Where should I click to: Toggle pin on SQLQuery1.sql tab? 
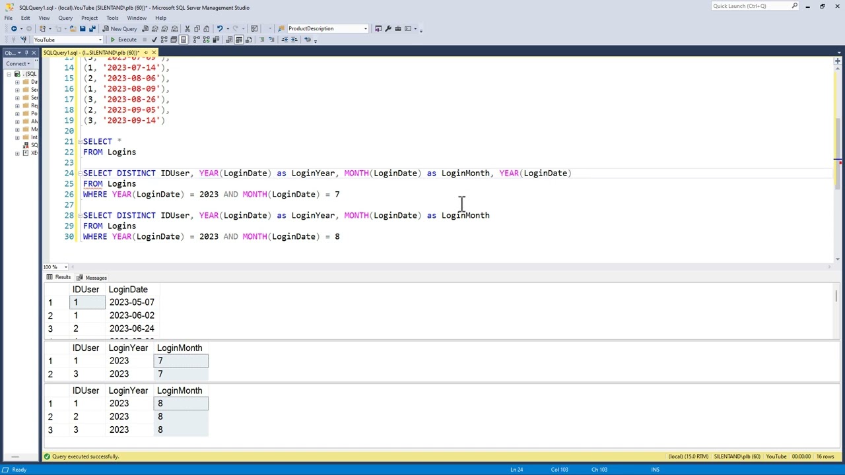coord(146,53)
